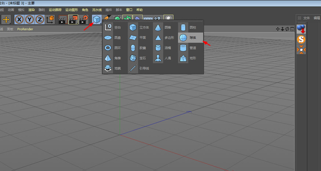Open the 动画 menu
This screenshot has height=171, width=321.
click(x=11, y=10)
